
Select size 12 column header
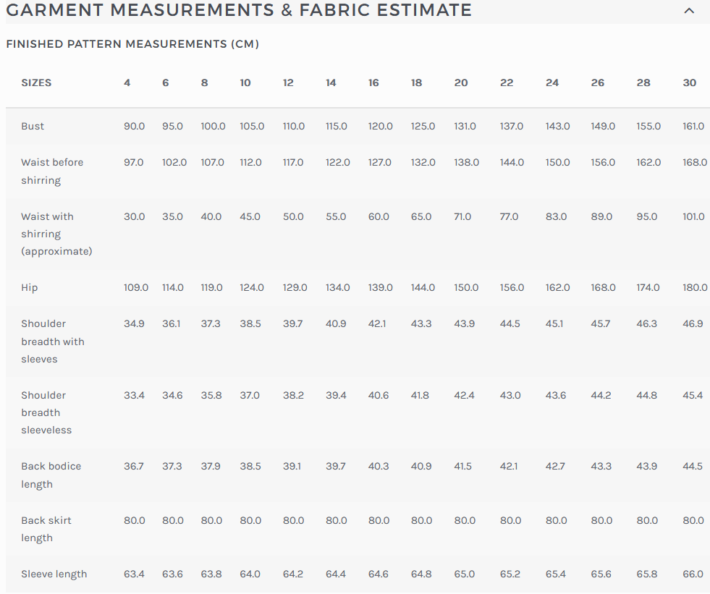click(x=288, y=82)
